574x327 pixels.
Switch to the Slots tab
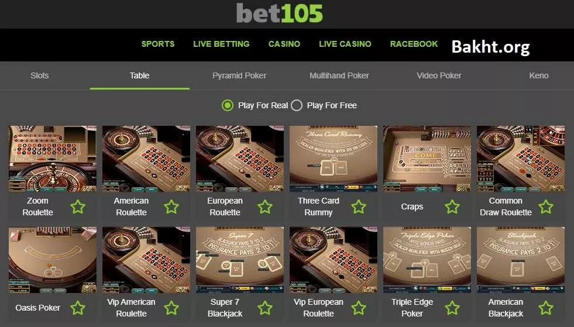tap(40, 75)
